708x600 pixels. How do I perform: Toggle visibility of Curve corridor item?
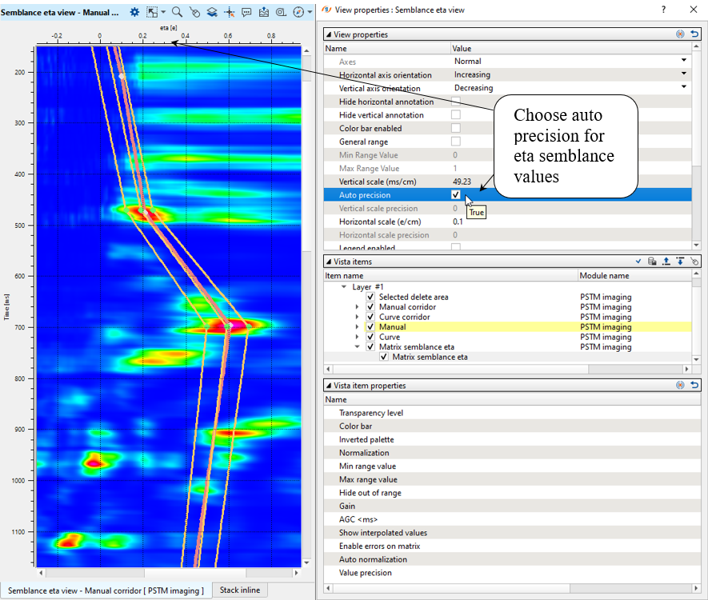click(x=370, y=317)
